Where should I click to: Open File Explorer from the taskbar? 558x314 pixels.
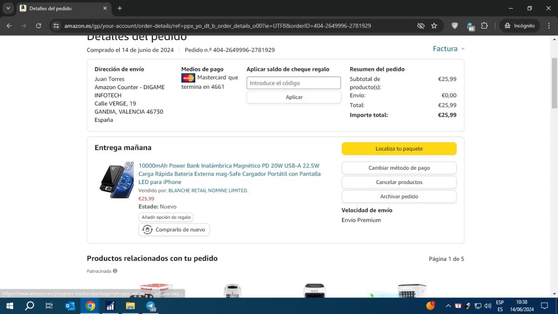[x=130, y=306]
